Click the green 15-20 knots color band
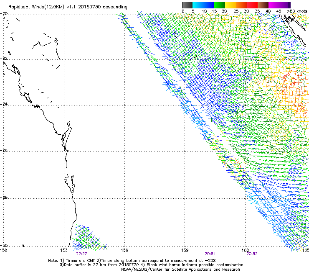Viewport: 309px width, 272px height. pos(220,5)
